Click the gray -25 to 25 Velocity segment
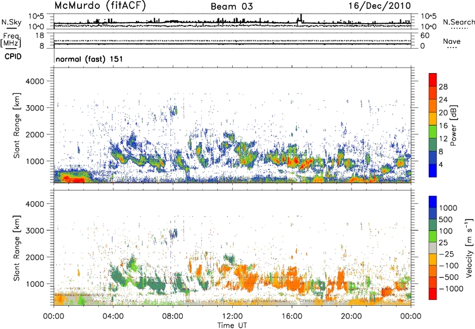 pos(433,248)
